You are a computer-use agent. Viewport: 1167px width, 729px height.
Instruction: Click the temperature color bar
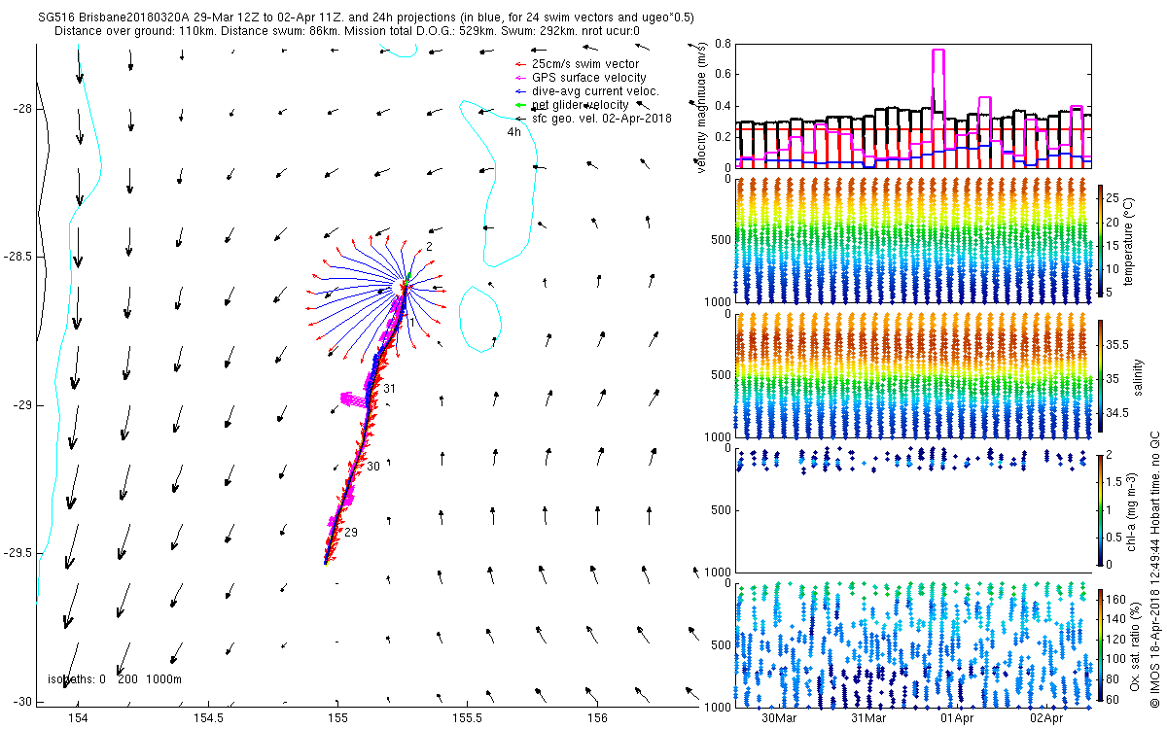click(1101, 243)
